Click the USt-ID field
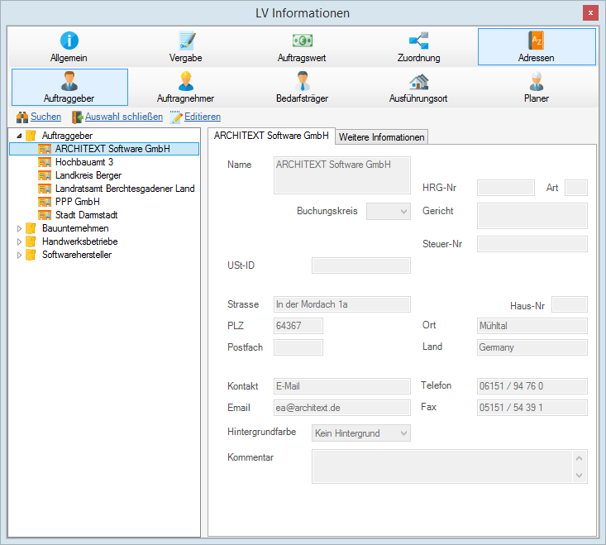 (x=361, y=265)
